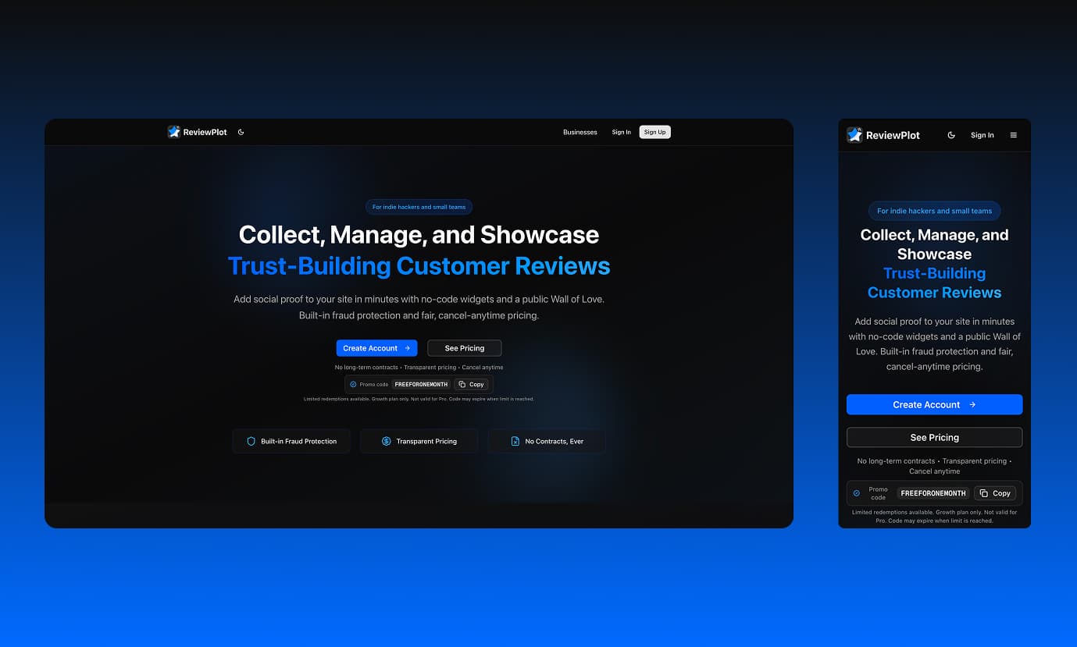Tap the full-width mobile See Pricing button
The width and height of the screenshot is (1077, 647).
[934, 437]
